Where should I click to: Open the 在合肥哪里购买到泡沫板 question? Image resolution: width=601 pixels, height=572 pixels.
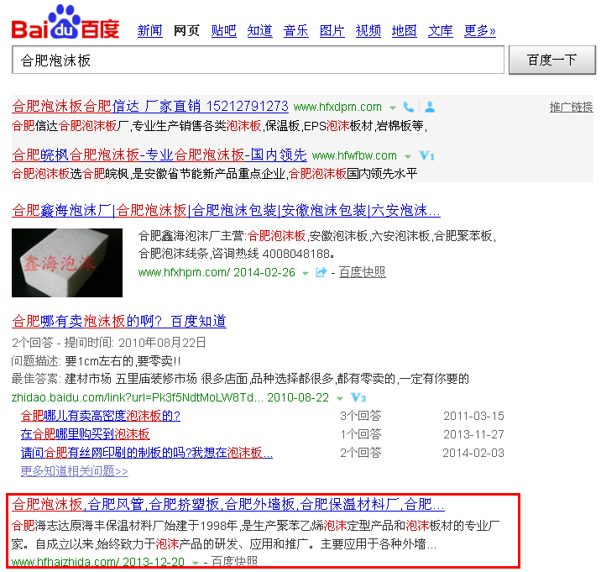(x=85, y=434)
